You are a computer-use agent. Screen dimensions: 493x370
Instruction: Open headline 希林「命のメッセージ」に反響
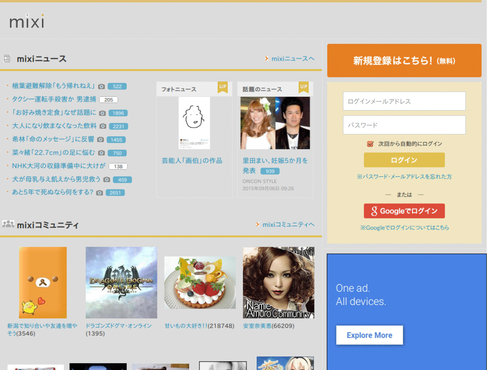point(53,139)
